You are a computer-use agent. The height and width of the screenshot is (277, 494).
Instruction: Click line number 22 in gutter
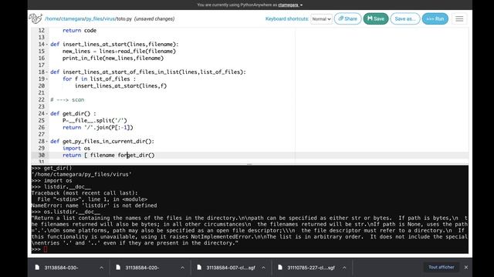(41, 99)
